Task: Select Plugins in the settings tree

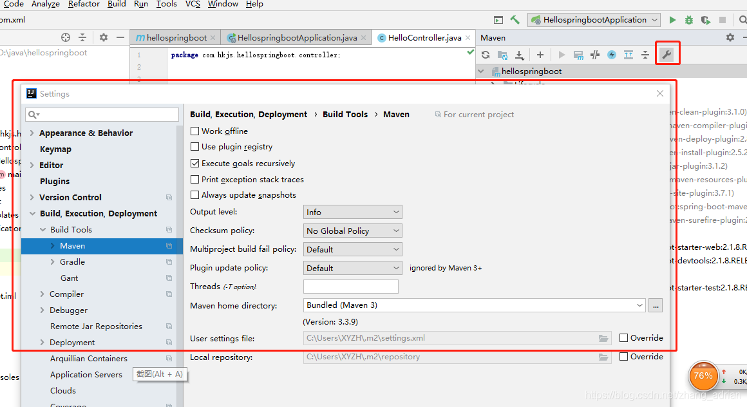Action: (x=55, y=181)
